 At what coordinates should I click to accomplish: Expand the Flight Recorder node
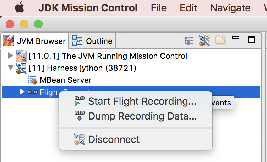(x=22, y=92)
